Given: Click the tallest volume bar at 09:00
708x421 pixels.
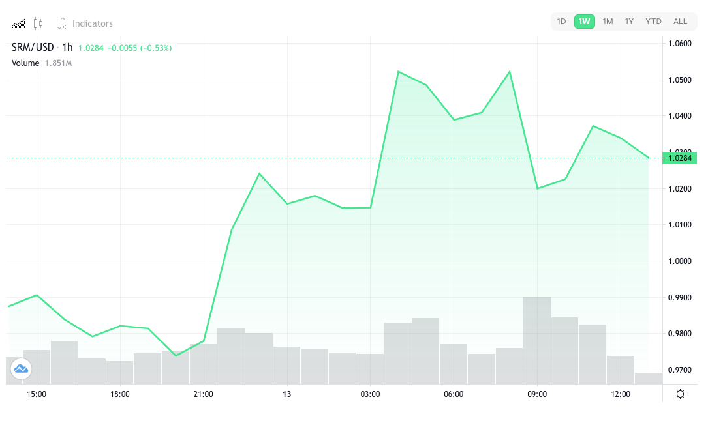Looking at the screenshot, I should pyautogui.click(x=537, y=341).
